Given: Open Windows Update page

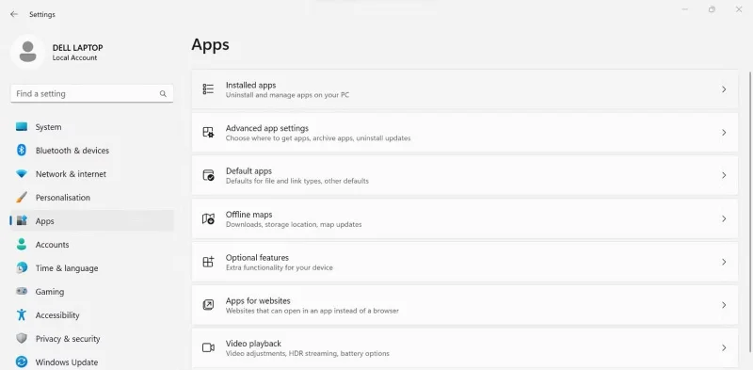Looking at the screenshot, I should [x=91, y=362].
